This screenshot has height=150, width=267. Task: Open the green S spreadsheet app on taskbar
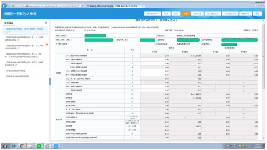click(39, 146)
